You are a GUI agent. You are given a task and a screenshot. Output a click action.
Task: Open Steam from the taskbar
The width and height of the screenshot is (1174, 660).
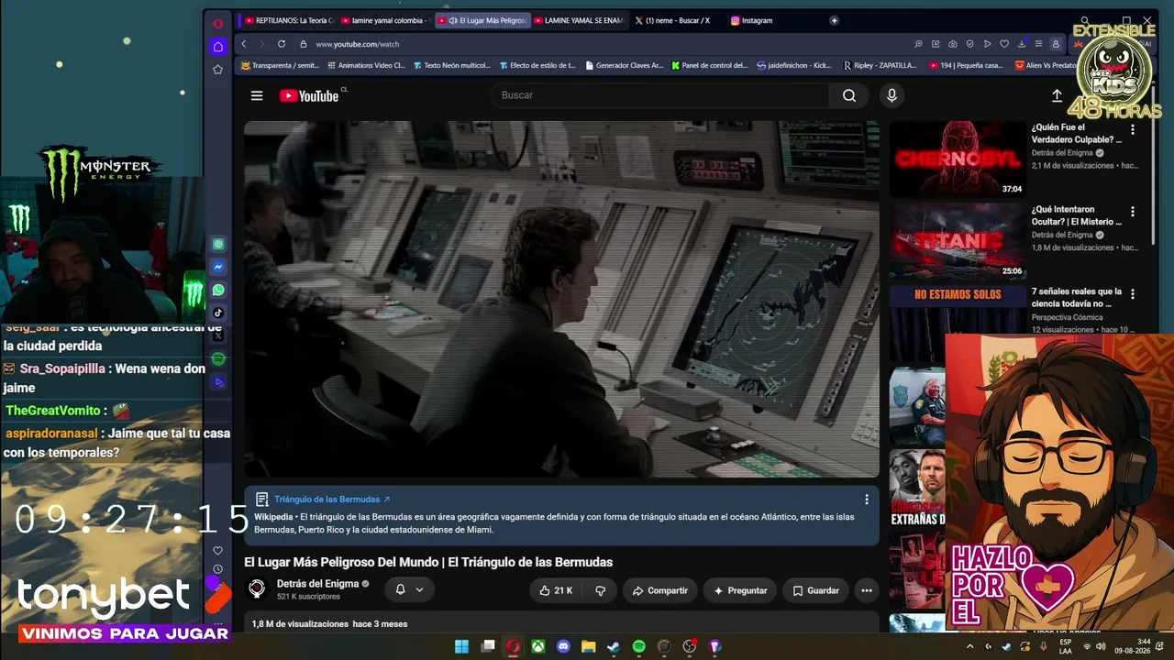point(614,646)
